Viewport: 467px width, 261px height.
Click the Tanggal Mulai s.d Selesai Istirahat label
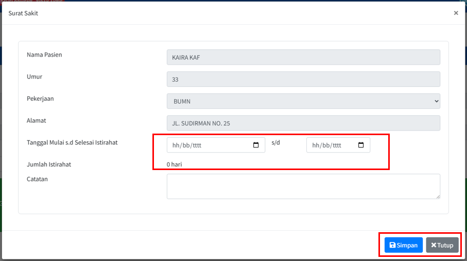[x=72, y=142]
